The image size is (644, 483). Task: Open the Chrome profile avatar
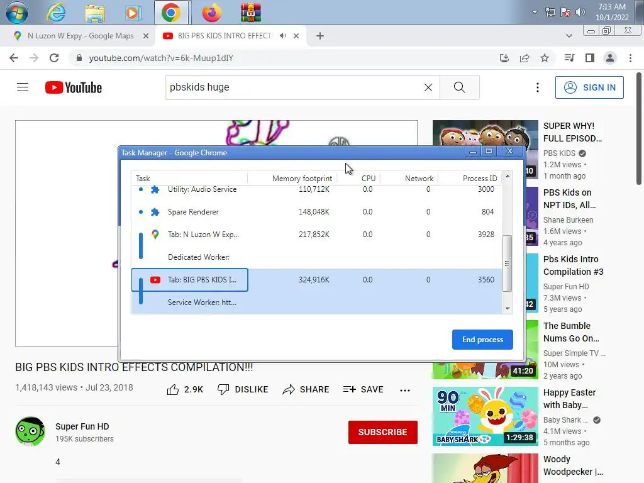(x=610, y=58)
